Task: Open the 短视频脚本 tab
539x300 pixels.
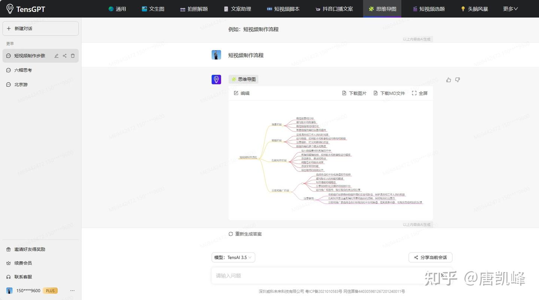Action: pyautogui.click(x=283, y=9)
